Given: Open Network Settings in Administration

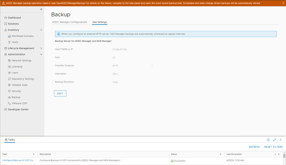Looking at the screenshot, I should click(21, 61).
